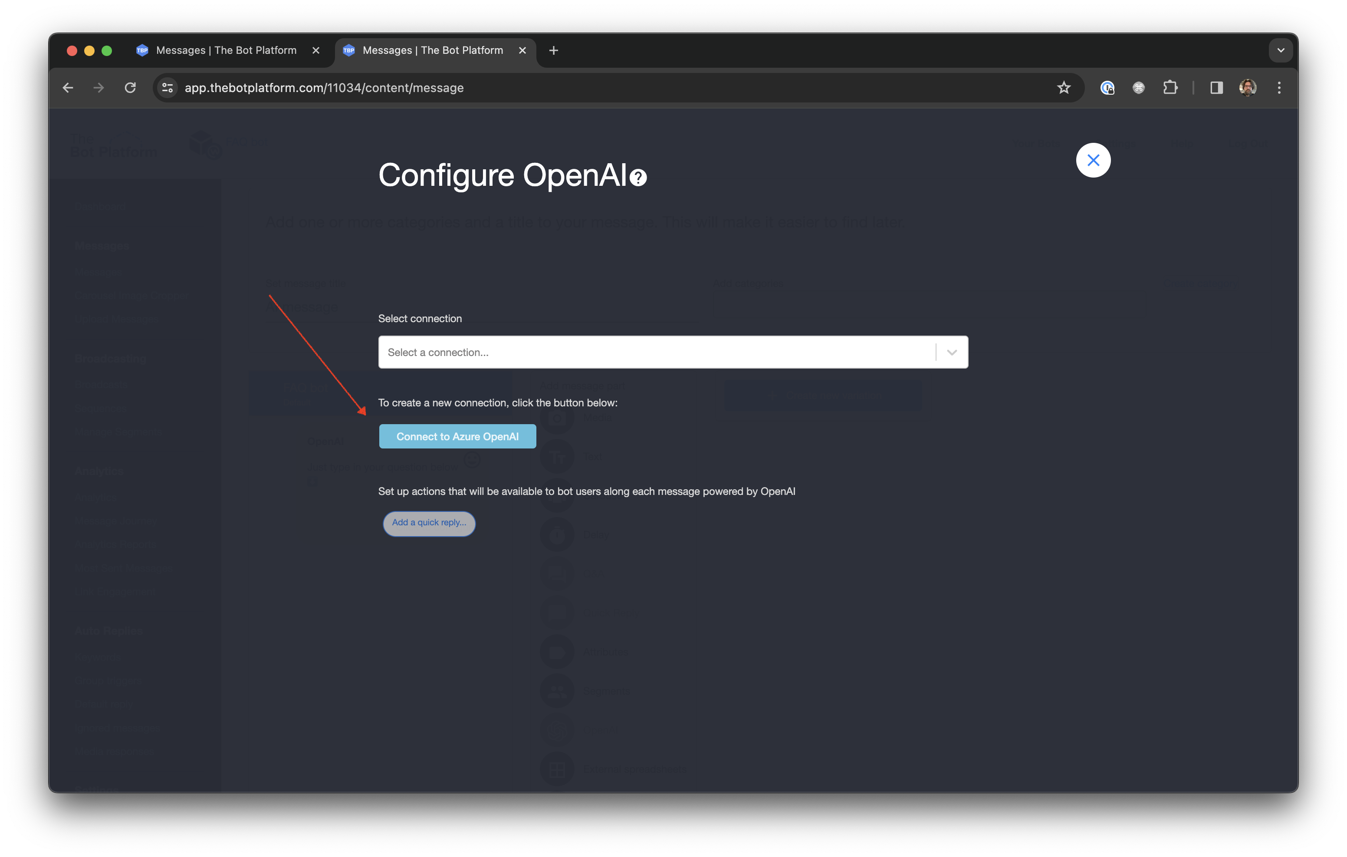
Task: Bookmark this page with star icon
Action: [1063, 88]
